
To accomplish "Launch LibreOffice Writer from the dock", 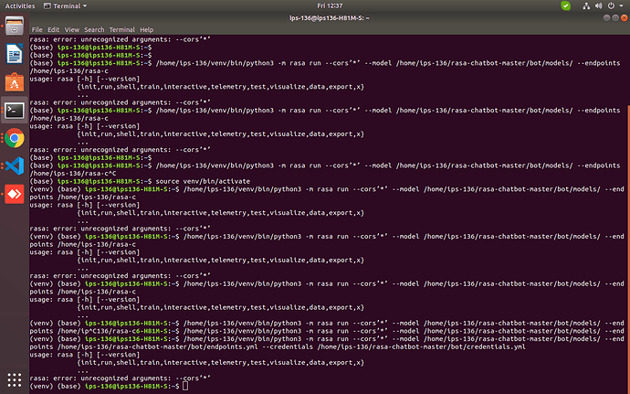I will (15, 54).
